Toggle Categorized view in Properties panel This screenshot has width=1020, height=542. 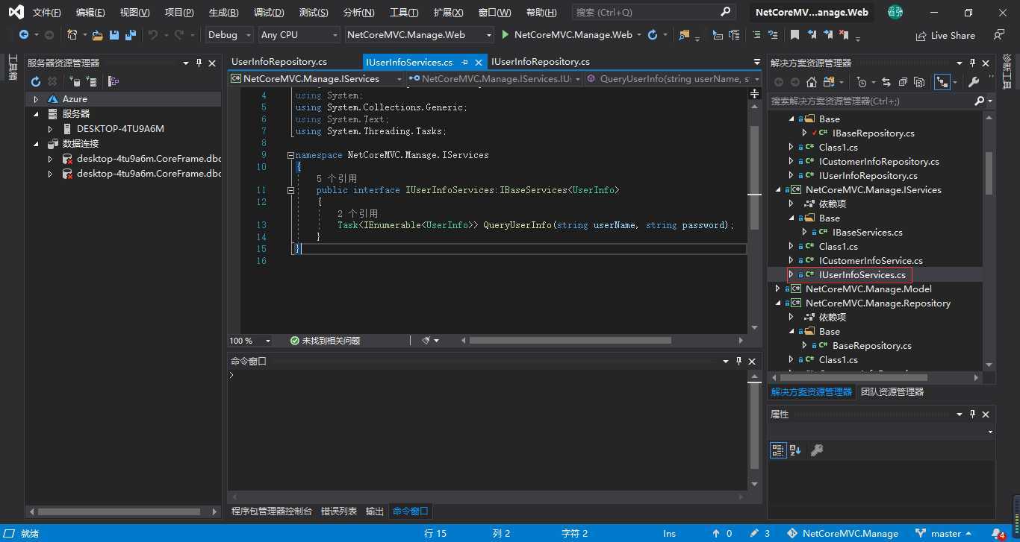778,450
